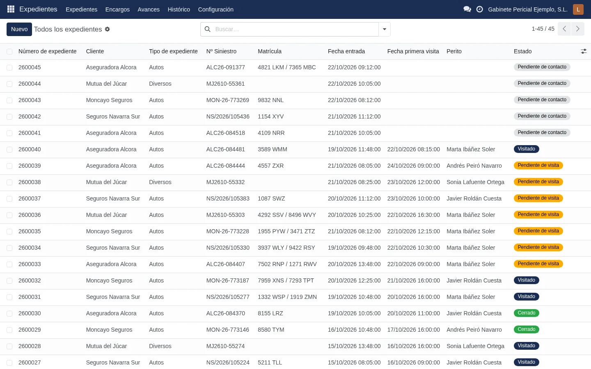Click the Nuevo button
Viewport: 591px width, 369px height.
tap(19, 29)
